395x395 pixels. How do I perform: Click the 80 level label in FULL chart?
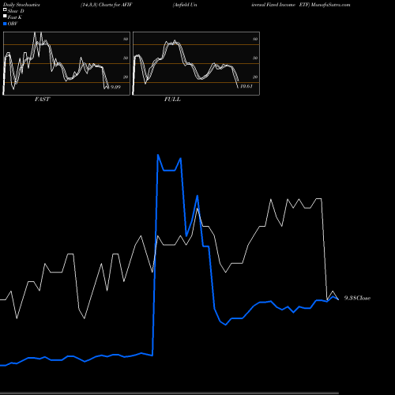pos(255,39)
